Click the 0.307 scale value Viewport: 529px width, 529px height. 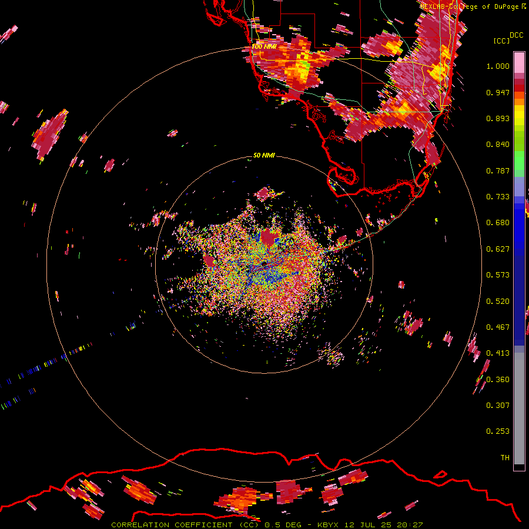pos(498,406)
